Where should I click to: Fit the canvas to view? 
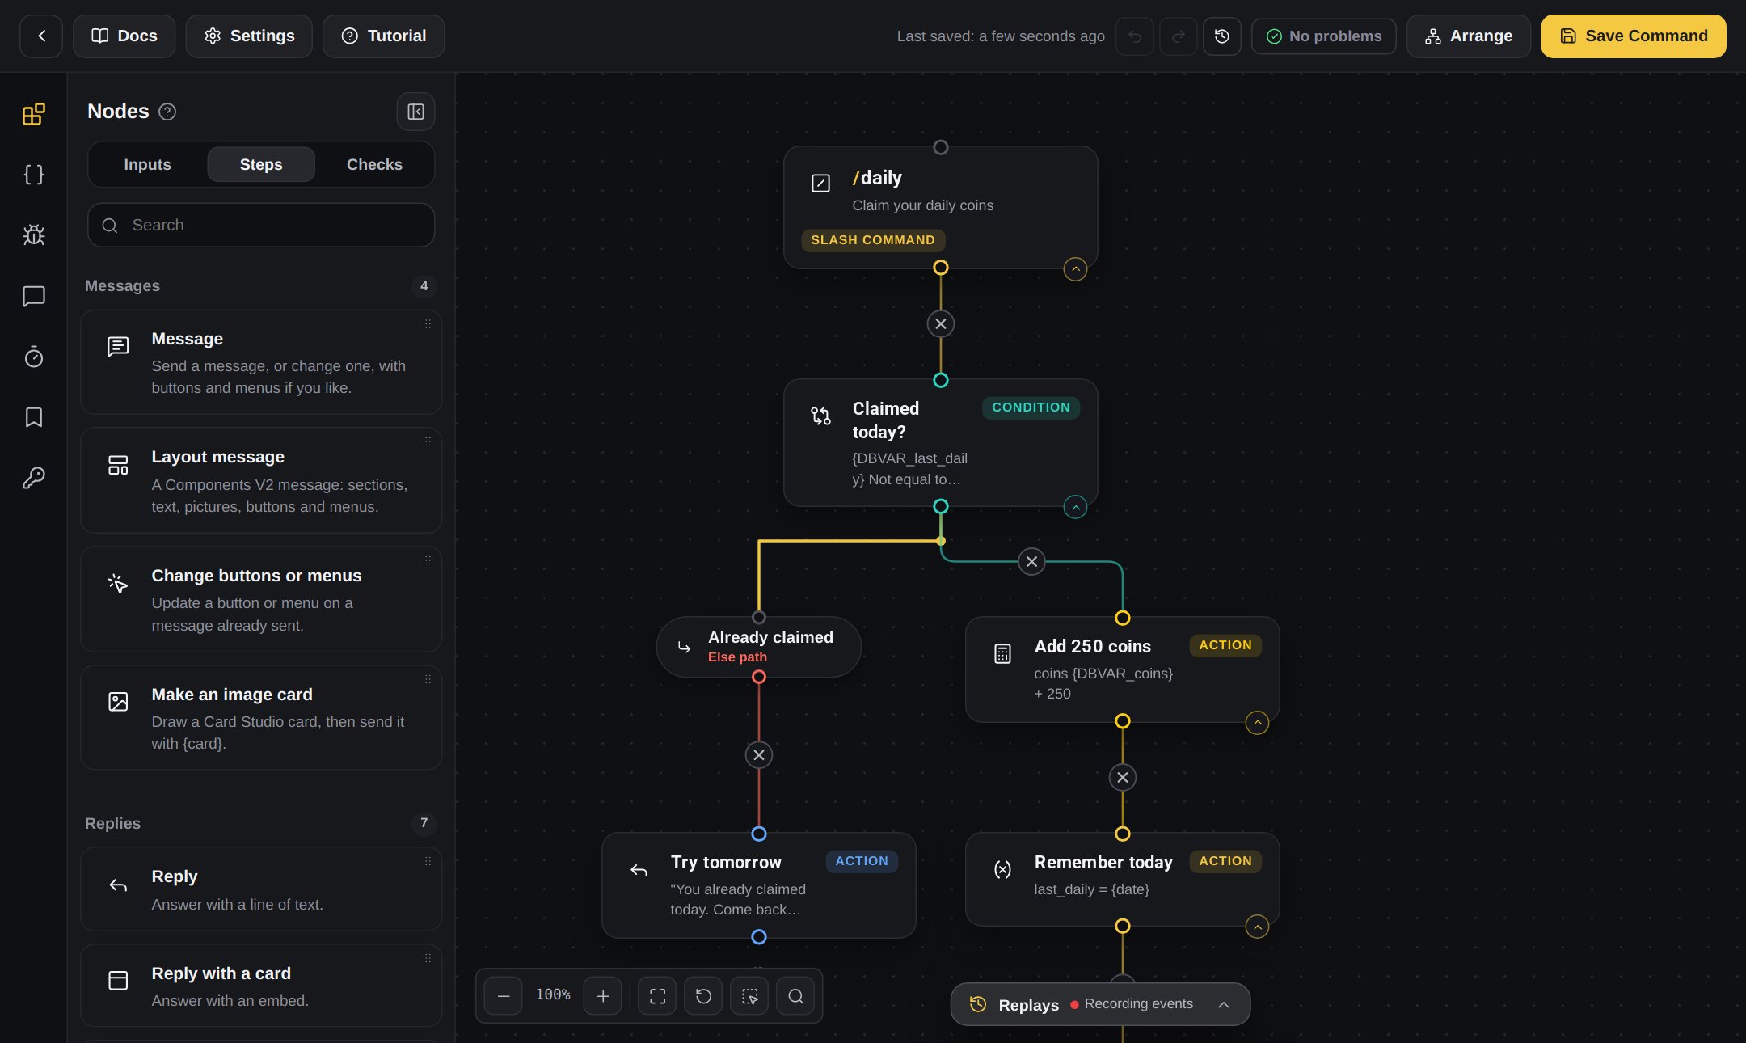(x=657, y=996)
